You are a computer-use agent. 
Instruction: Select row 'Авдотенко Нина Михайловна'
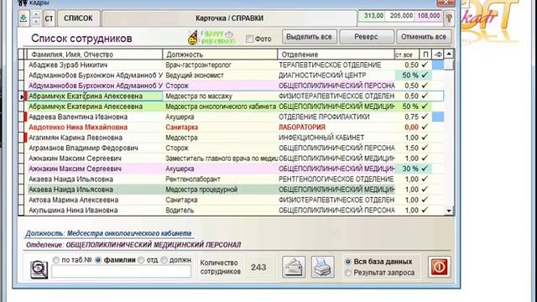coord(232,127)
